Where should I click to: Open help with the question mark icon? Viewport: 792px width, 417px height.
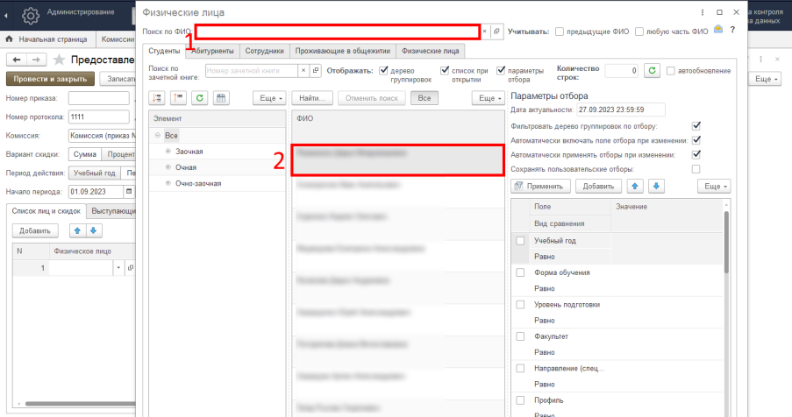click(732, 31)
